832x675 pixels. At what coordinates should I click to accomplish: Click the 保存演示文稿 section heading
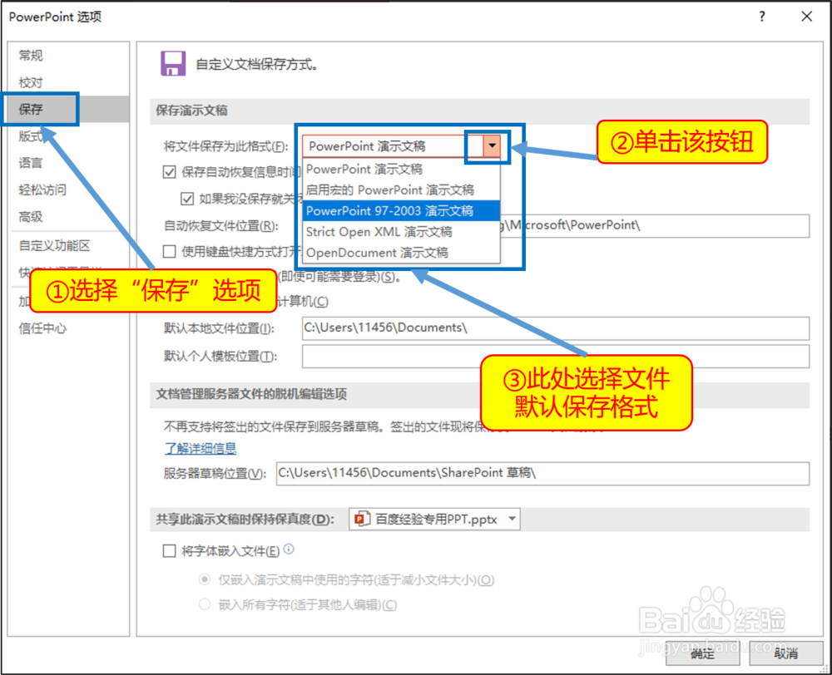191,111
